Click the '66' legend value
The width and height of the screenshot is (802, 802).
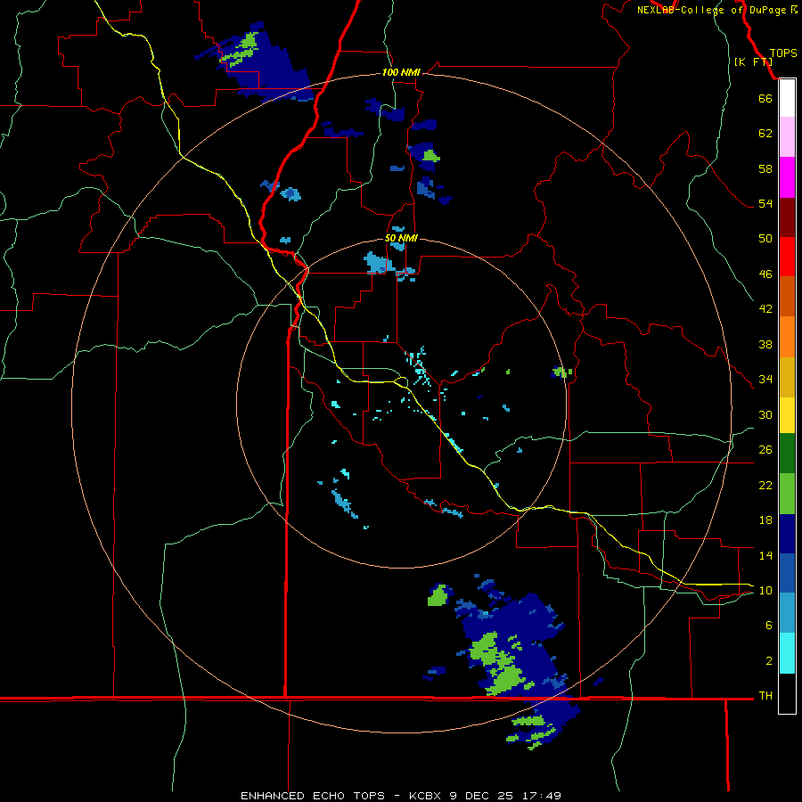(765, 98)
